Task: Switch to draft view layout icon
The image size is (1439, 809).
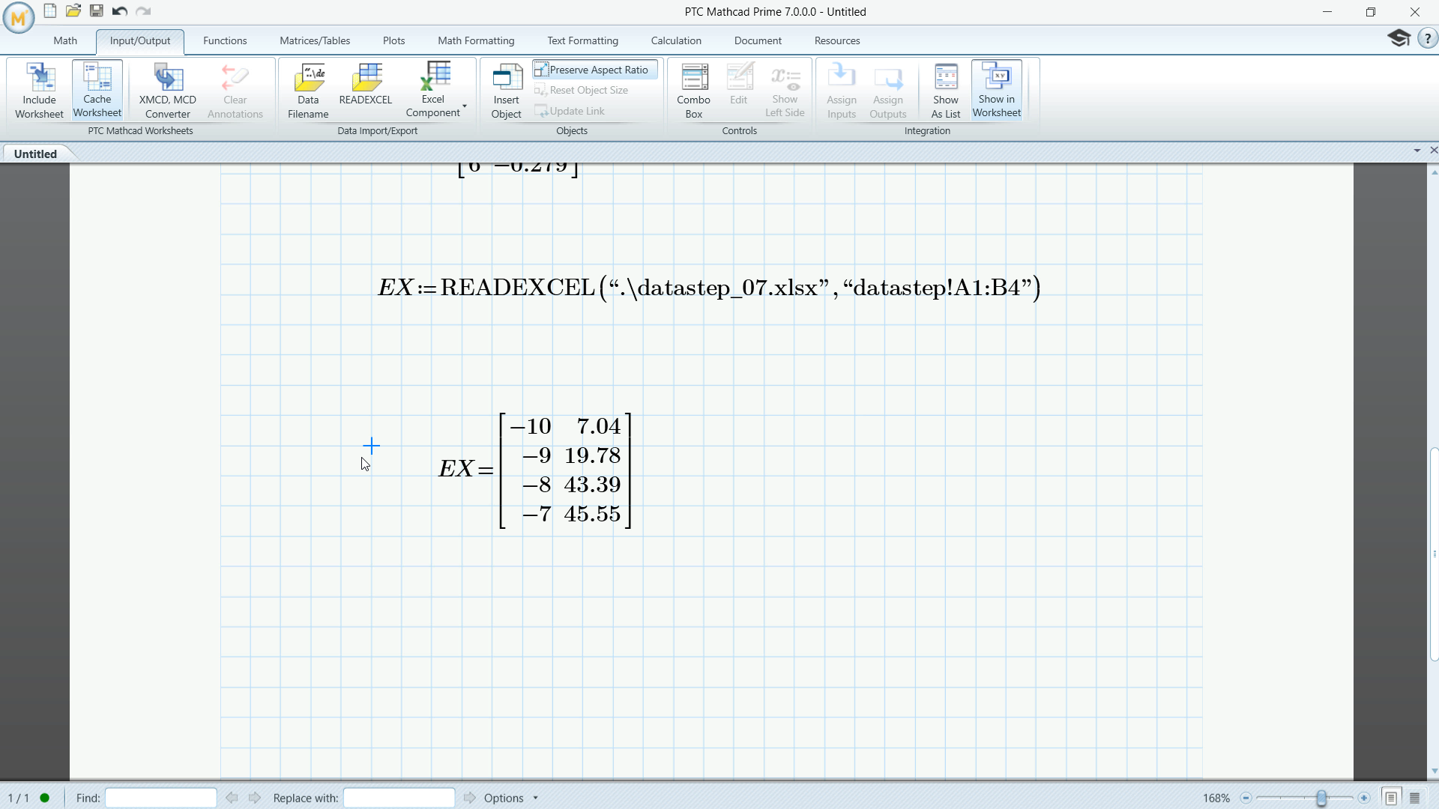Action: [1415, 798]
